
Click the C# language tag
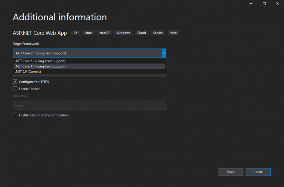click(76, 33)
